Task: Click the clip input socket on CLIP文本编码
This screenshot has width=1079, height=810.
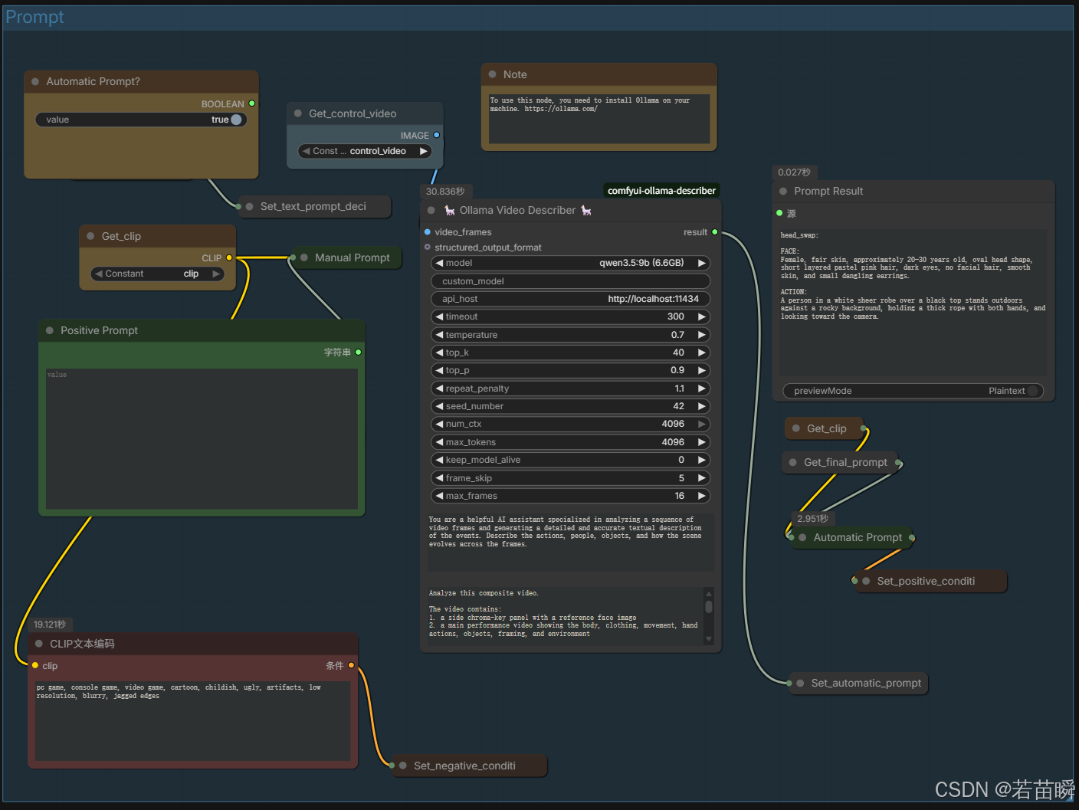Action: [x=35, y=665]
